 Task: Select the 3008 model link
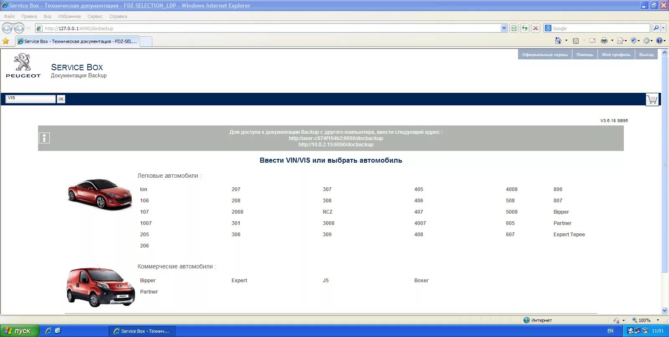328,223
